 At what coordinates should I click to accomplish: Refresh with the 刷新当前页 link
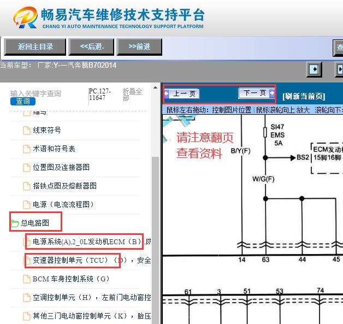coord(304,96)
